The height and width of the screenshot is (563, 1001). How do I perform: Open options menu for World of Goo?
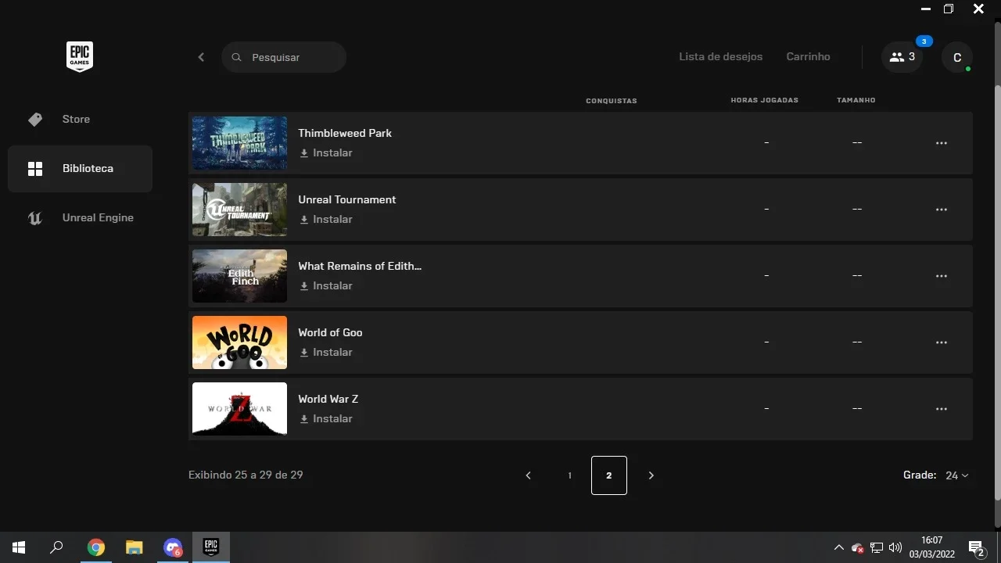tap(942, 342)
